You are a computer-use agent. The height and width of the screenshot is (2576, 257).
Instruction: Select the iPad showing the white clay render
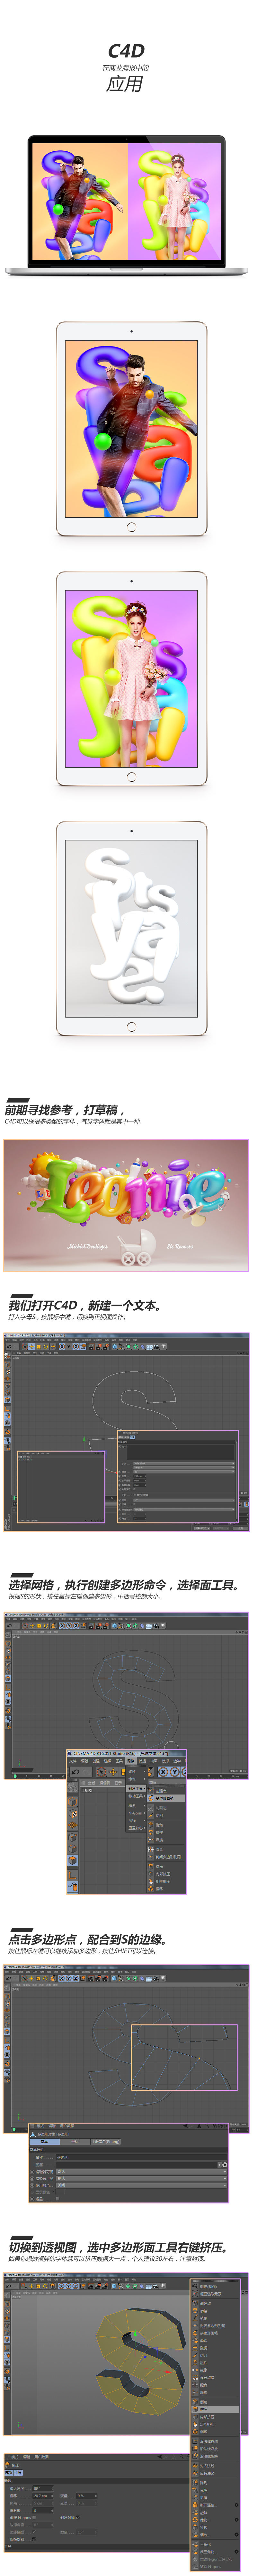(x=131, y=929)
